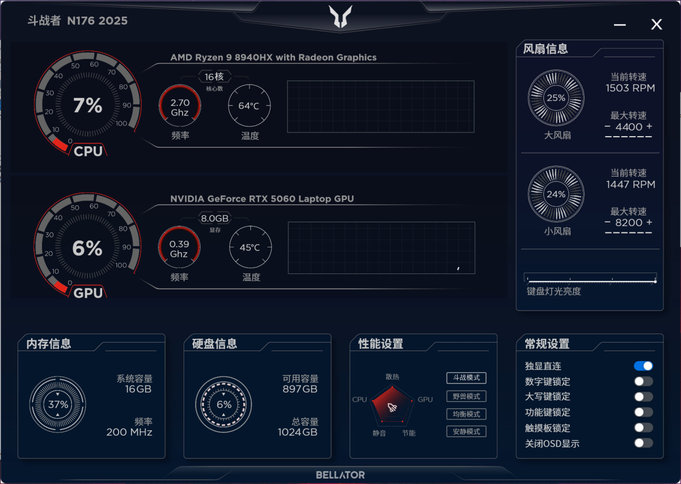Switch to 安静模式 performance mode
The width and height of the screenshot is (681, 484).
(x=466, y=432)
